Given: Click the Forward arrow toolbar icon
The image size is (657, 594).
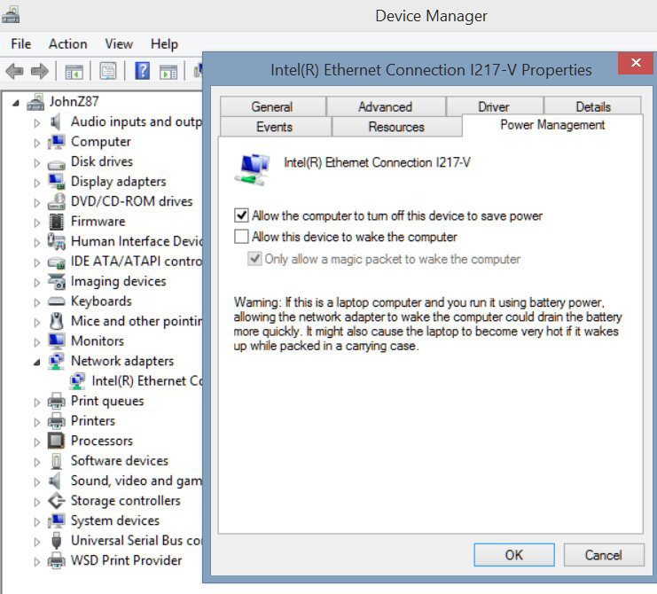Looking at the screenshot, I should pyautogui.click(x=40, y=71).
